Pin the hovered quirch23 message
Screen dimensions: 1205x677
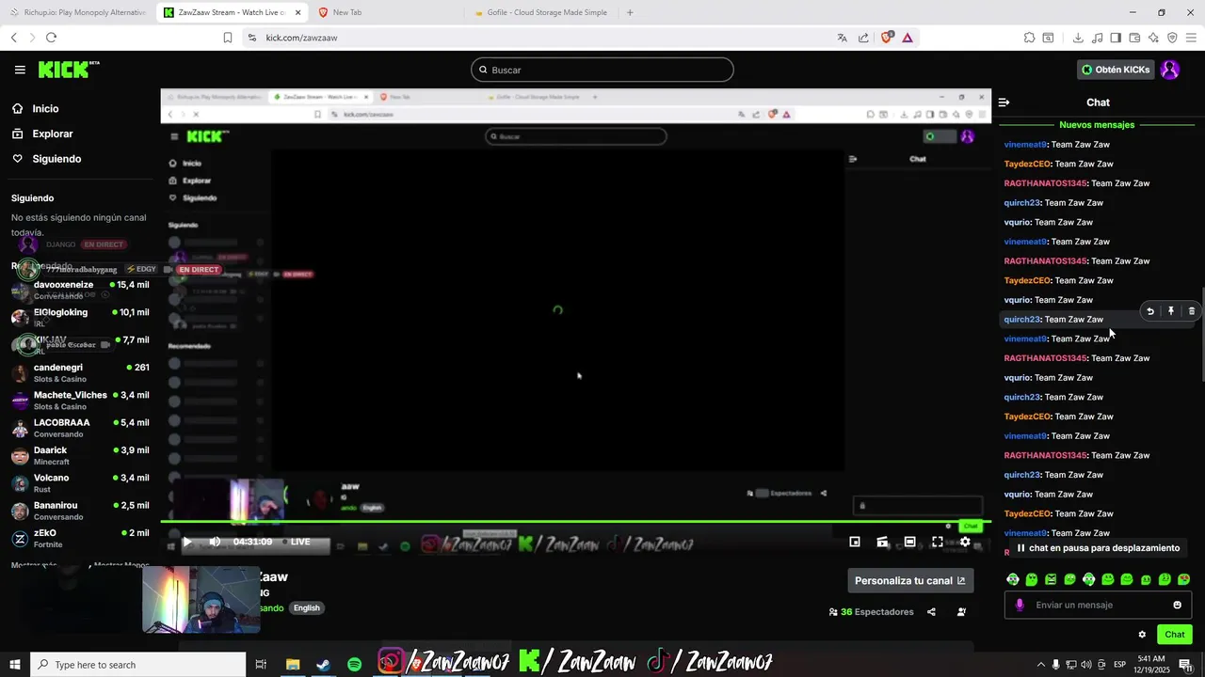[x=1171, y=311]
